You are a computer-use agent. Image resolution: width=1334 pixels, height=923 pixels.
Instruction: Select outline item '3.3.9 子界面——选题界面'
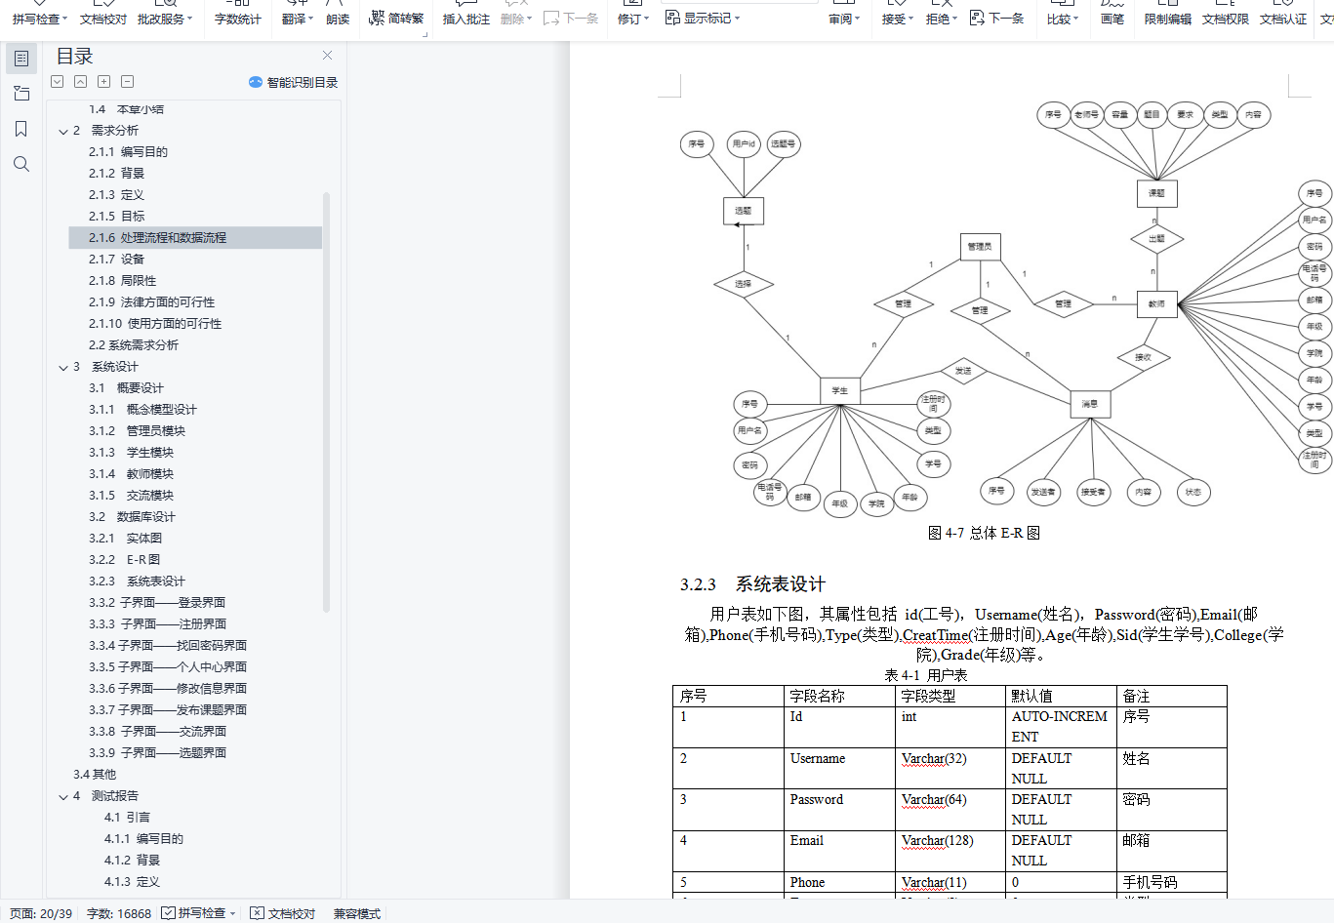[x=157, y=753]
